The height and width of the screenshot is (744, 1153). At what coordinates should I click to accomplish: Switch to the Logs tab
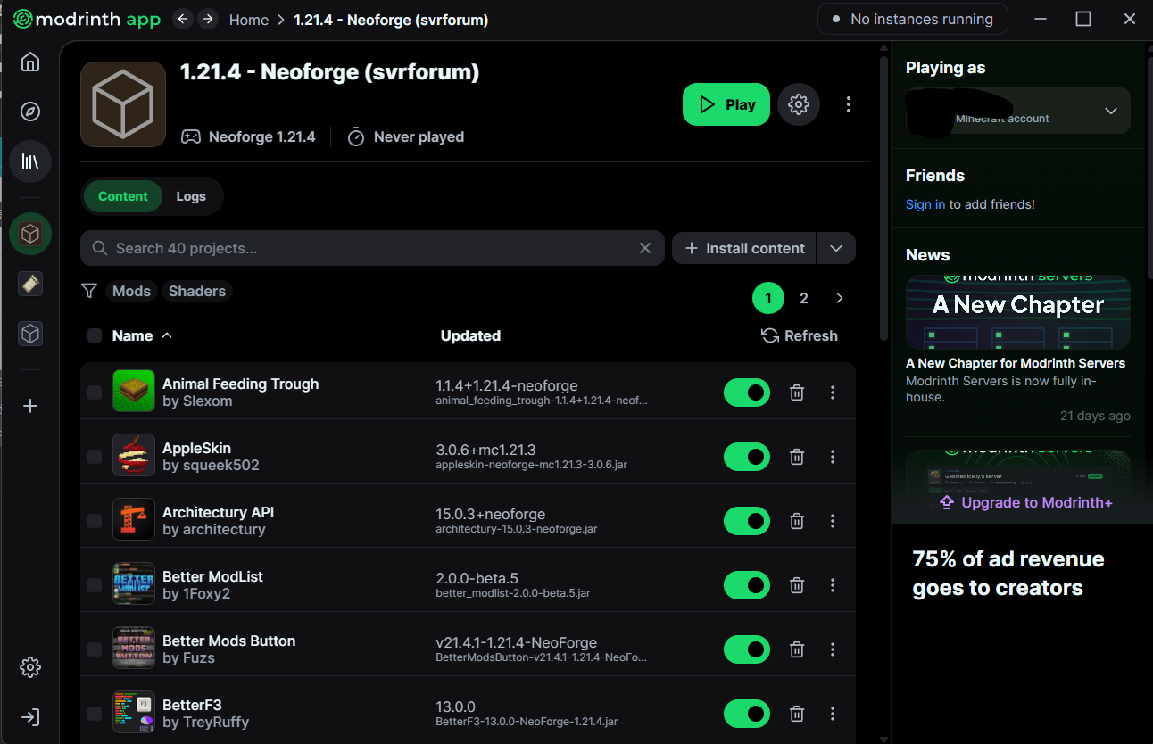191,196
